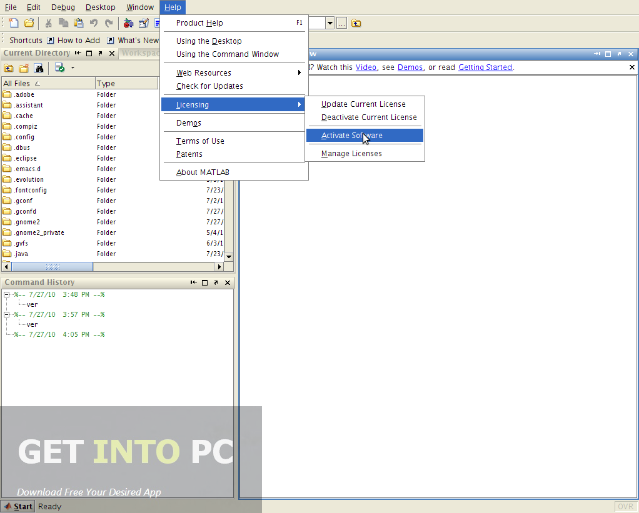This screenshot has height=513, width=639.
Task: Click the file report checkmark icon
Action: 59,68
